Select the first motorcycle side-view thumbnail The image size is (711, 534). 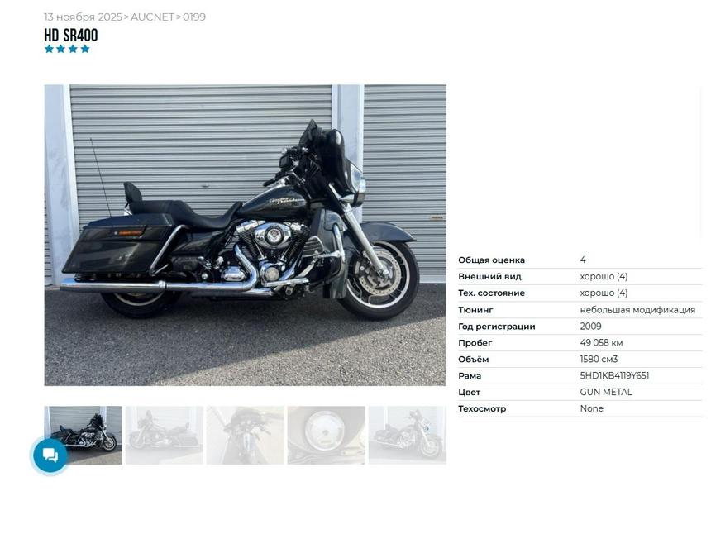click(84, 435)
